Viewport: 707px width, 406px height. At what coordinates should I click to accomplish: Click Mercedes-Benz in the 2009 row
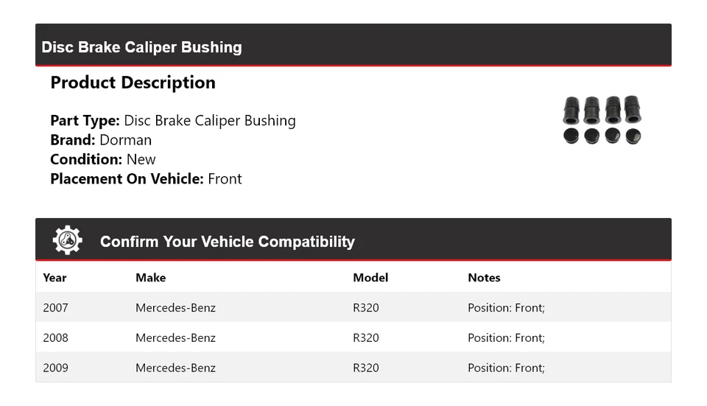(175, 368)
